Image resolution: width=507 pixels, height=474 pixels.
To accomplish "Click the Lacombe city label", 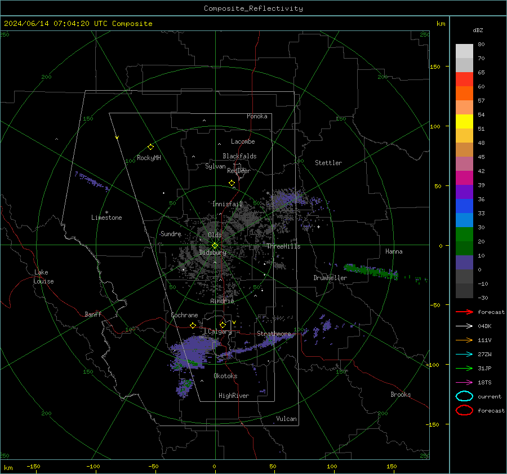I will [x=243, y=141].
